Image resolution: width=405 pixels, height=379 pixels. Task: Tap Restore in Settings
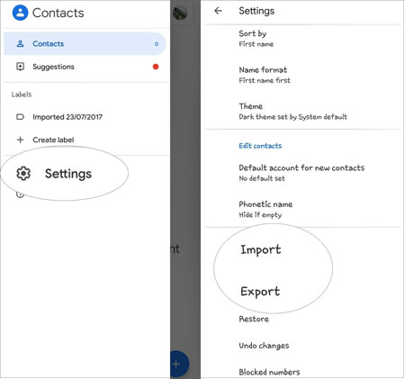pos(254,319)
